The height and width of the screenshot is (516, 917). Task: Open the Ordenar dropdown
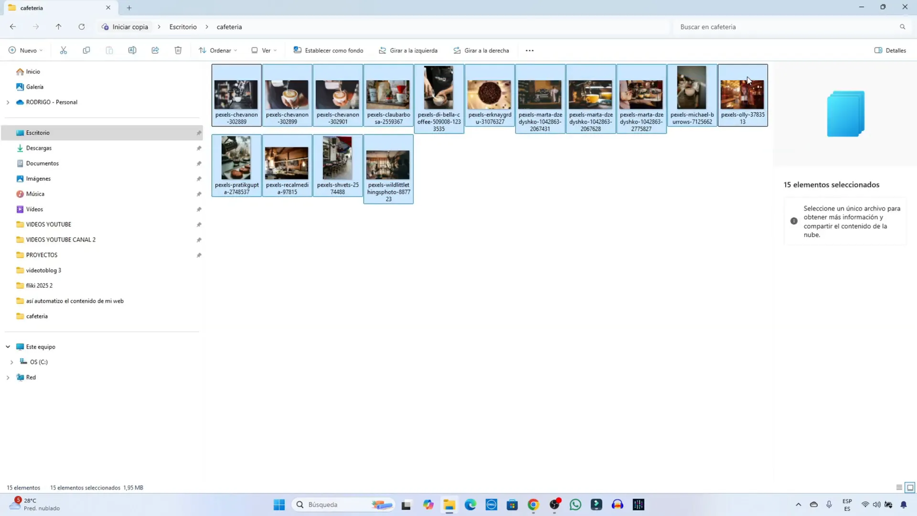(x=218, y=50)
